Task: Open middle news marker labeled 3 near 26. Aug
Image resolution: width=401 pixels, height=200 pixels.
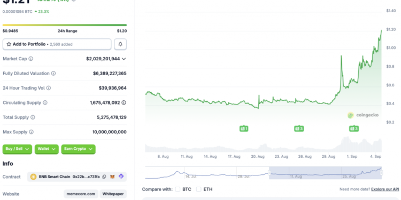Action: pos(299,129)
